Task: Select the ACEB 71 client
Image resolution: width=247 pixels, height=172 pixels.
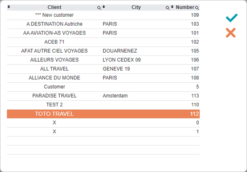Action: click(x=103, y=42)
